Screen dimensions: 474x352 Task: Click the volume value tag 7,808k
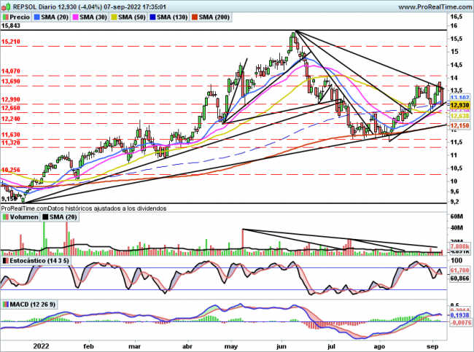click(x=459, y=246)
